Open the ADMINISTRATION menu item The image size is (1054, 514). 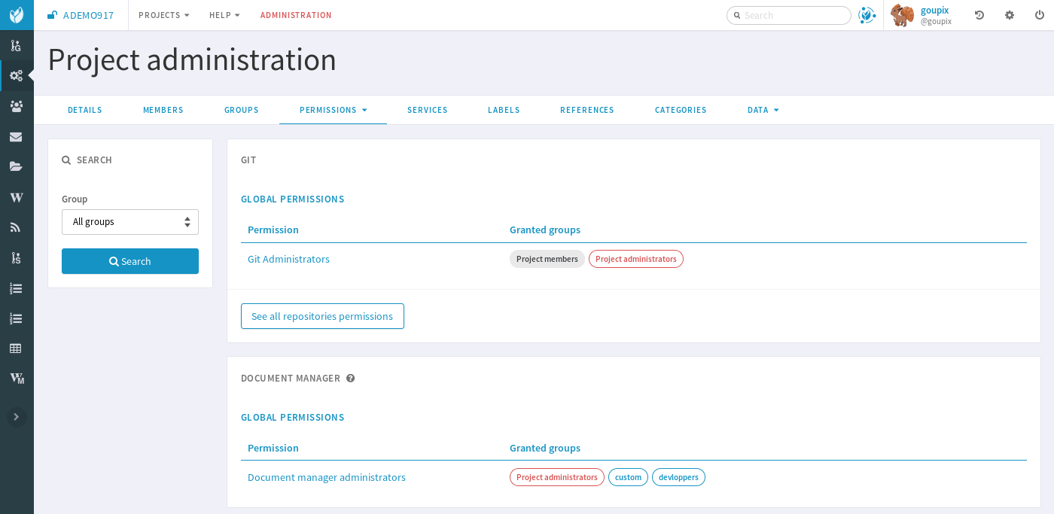(x=296, y=15)
